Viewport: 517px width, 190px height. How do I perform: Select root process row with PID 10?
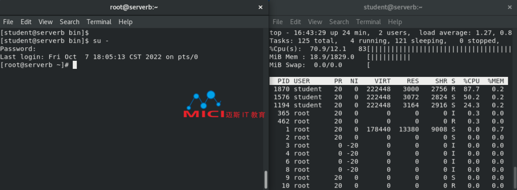click(x=389, y=186)
